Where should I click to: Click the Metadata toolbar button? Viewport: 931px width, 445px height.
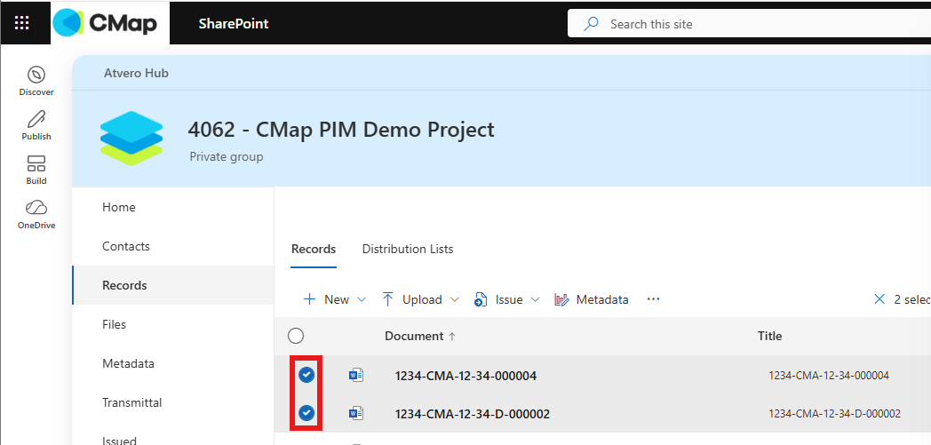pyautogui.click(x=592, y=299)
